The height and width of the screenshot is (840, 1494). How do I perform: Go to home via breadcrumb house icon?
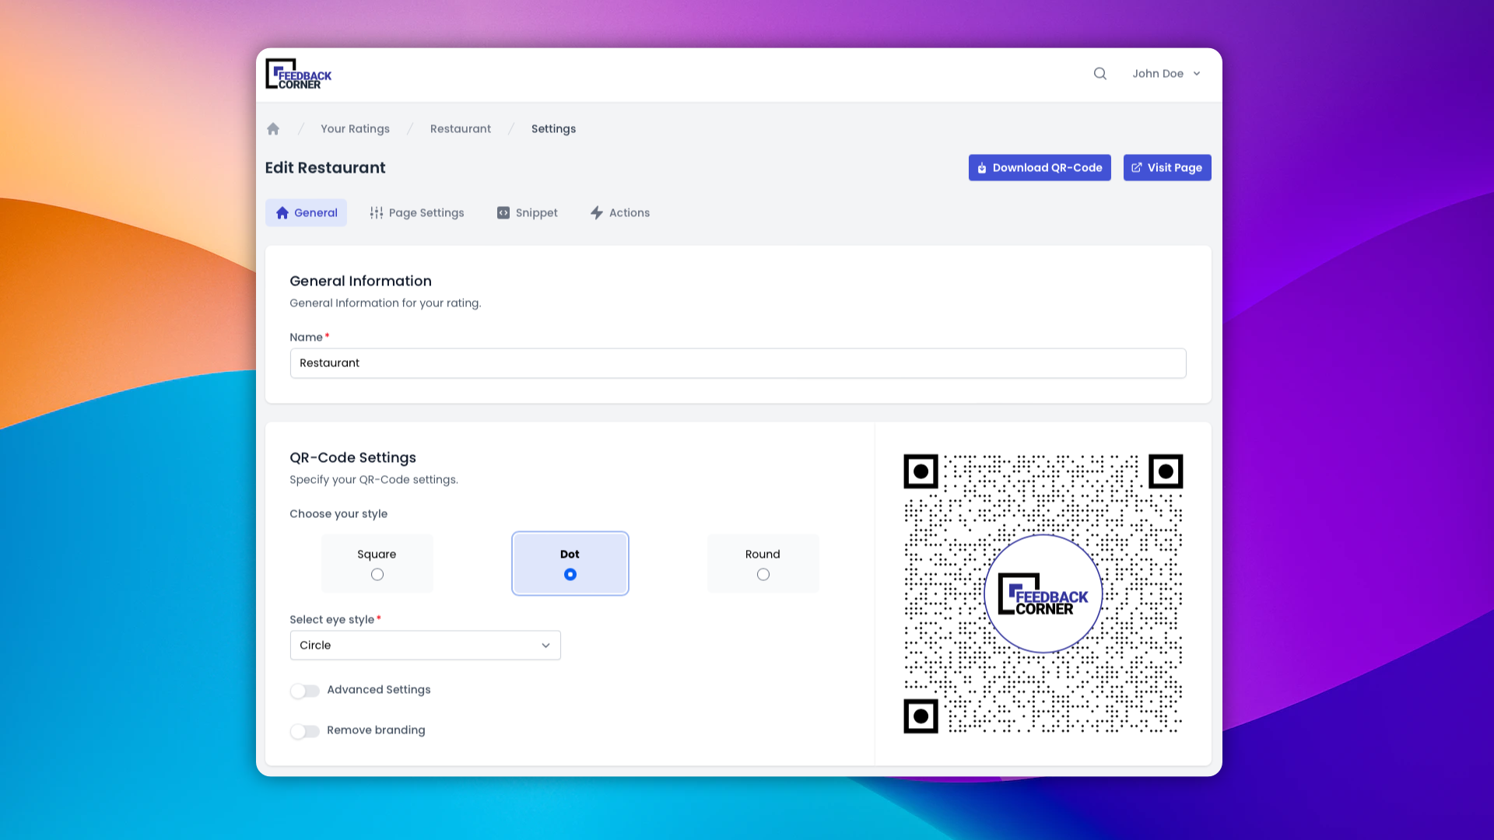tap(273, 129)
